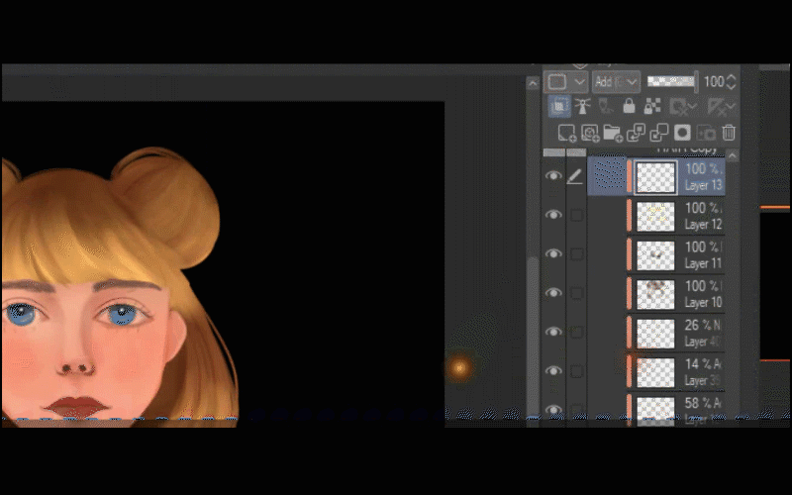
Task: Delete layer with the trash icon
Action: coord(729,133)
